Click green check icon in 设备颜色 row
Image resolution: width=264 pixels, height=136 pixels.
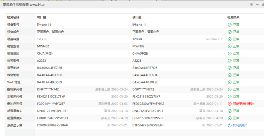[229, 32]
